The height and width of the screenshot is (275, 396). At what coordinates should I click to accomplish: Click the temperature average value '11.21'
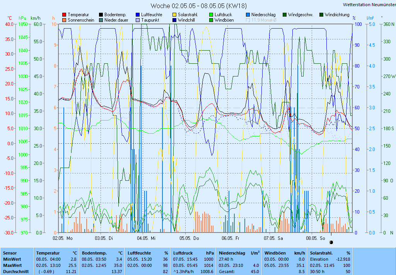(71, 272)
